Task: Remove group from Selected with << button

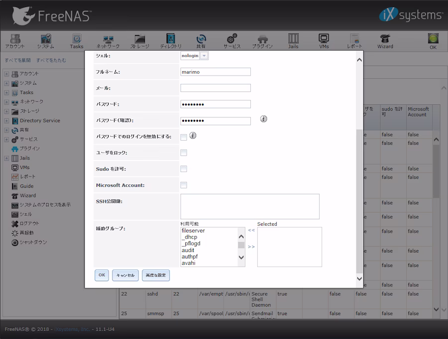Action: pyautogui.click(x=251, y=230)
